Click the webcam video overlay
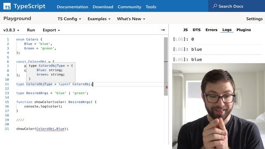 click(219, 106)
